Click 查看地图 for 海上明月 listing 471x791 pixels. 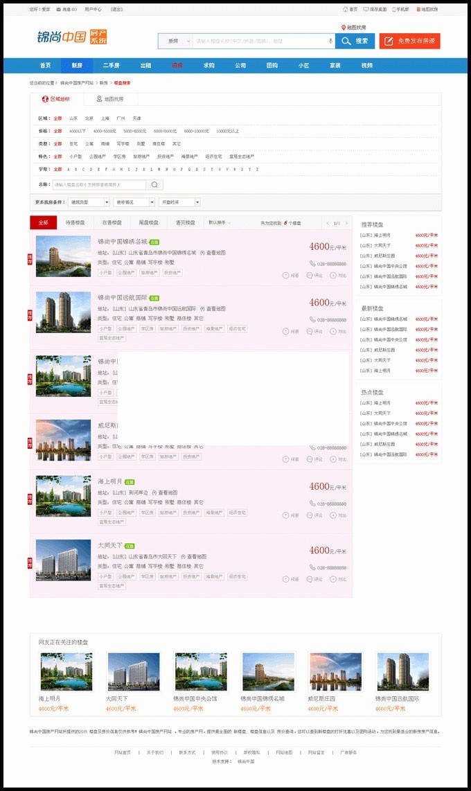(x=165, y=492)
